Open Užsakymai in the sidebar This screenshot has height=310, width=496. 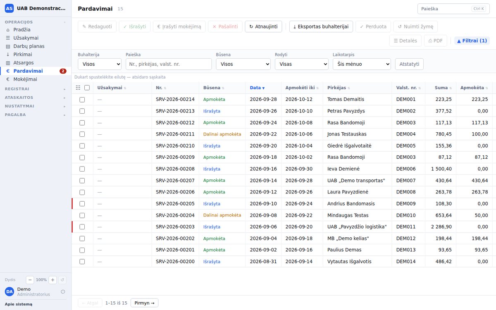click(x=36, y=38)
